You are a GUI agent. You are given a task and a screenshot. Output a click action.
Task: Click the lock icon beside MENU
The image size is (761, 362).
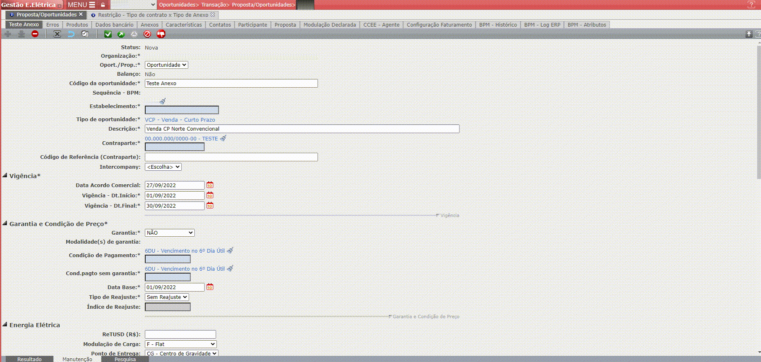103,5
